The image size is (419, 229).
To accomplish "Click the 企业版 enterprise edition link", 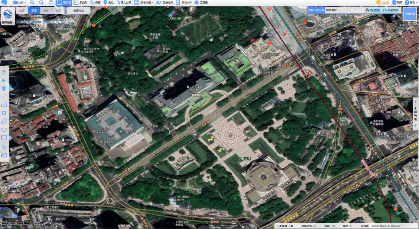I will tap(383, 3).
